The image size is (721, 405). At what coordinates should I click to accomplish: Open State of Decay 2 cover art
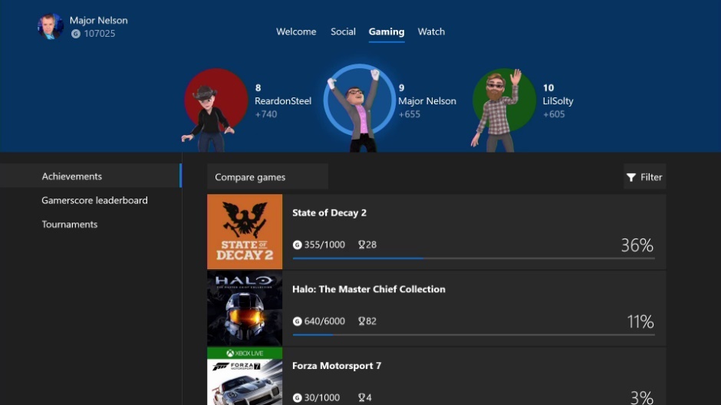coord(245,232)
